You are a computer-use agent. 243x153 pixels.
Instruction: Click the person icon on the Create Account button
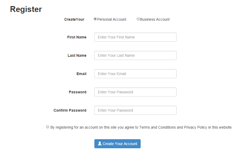(x=99, y=143)
